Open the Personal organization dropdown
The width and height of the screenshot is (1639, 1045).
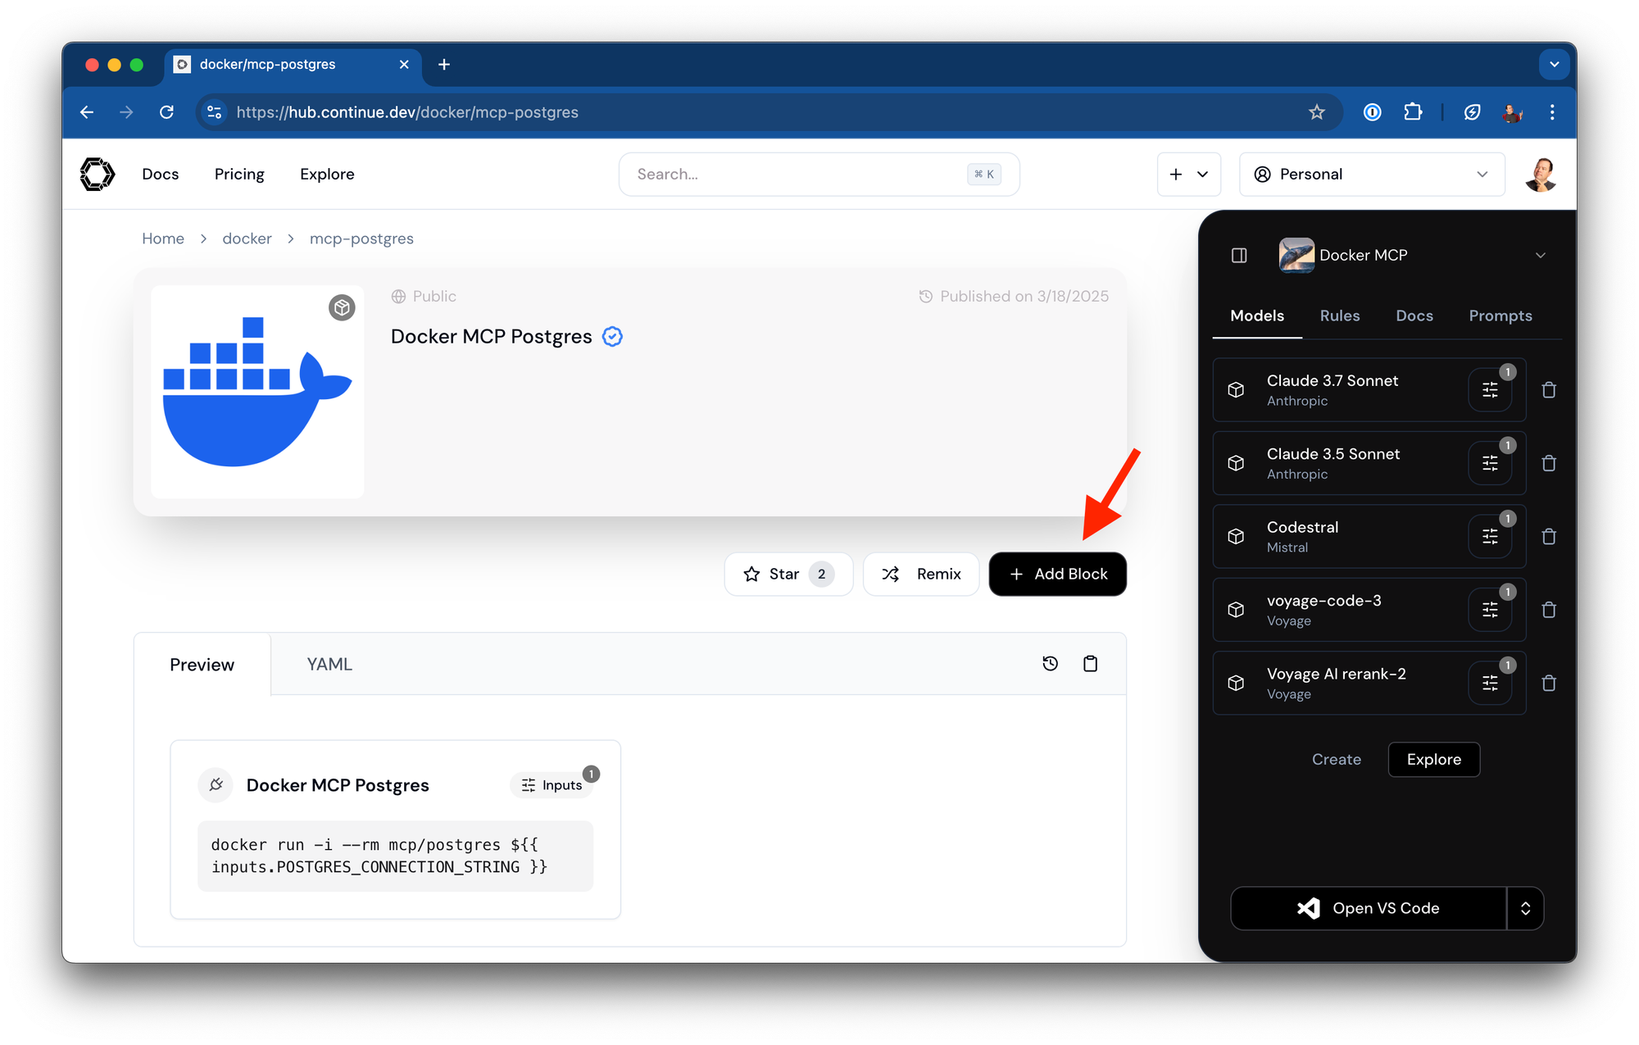click(x=1372, y=175)
